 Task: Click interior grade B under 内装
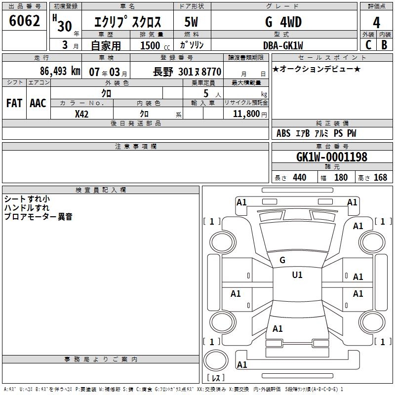(384, 45)
